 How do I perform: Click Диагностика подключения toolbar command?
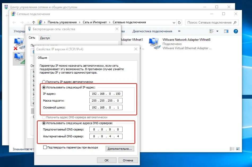pyautogui.click(x=152, y=31)
